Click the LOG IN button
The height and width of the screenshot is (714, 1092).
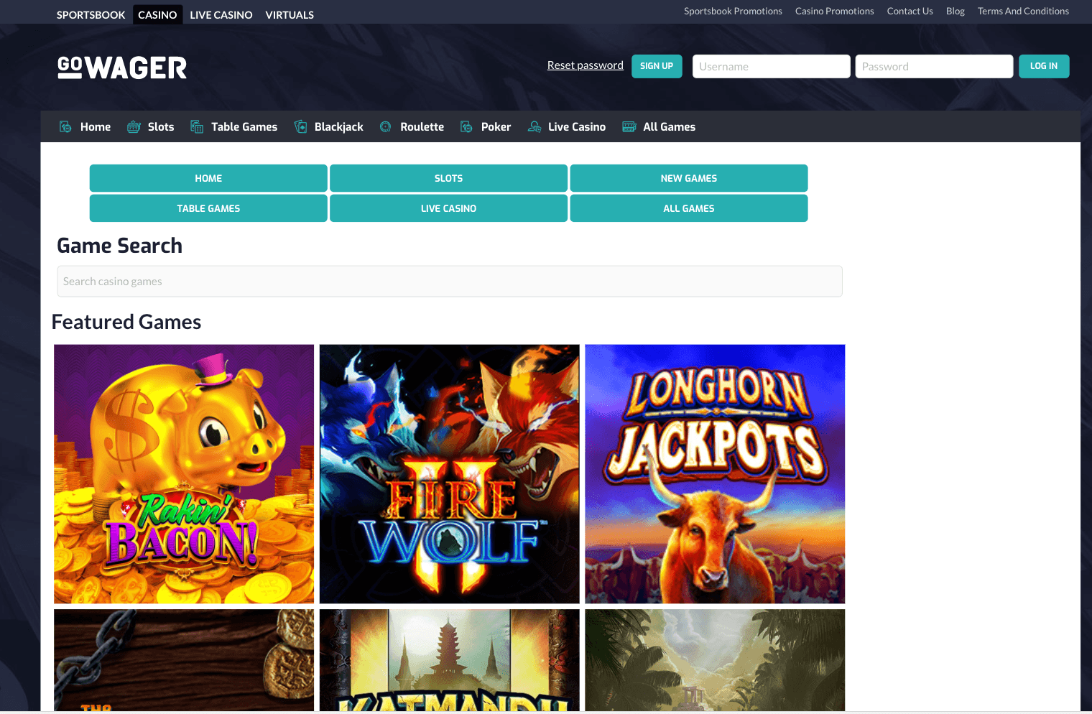point(1044,65)
